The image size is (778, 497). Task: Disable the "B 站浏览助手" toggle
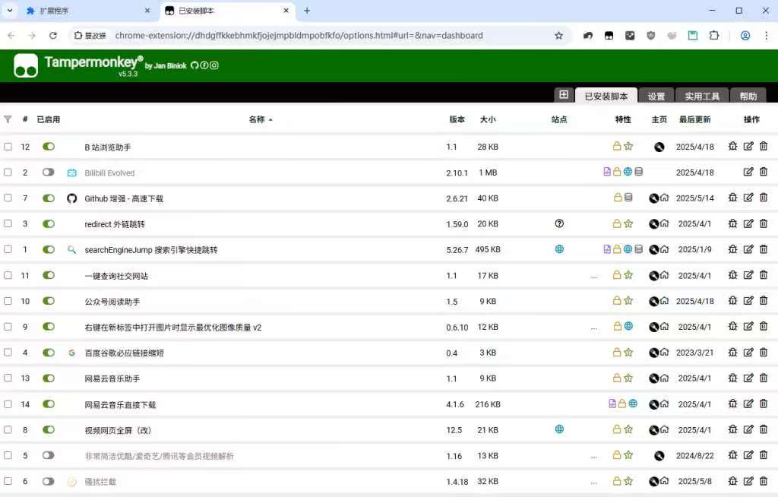(48, 146)
